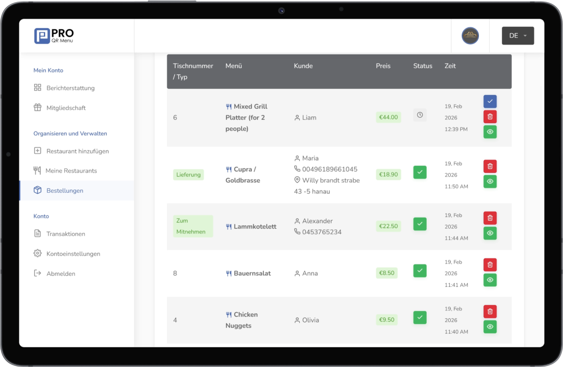The height and width of the screenshot is (367, 563).
Task: Click the pending clock status for table 6
Action: pyautogui.click(x=420, y=115)
